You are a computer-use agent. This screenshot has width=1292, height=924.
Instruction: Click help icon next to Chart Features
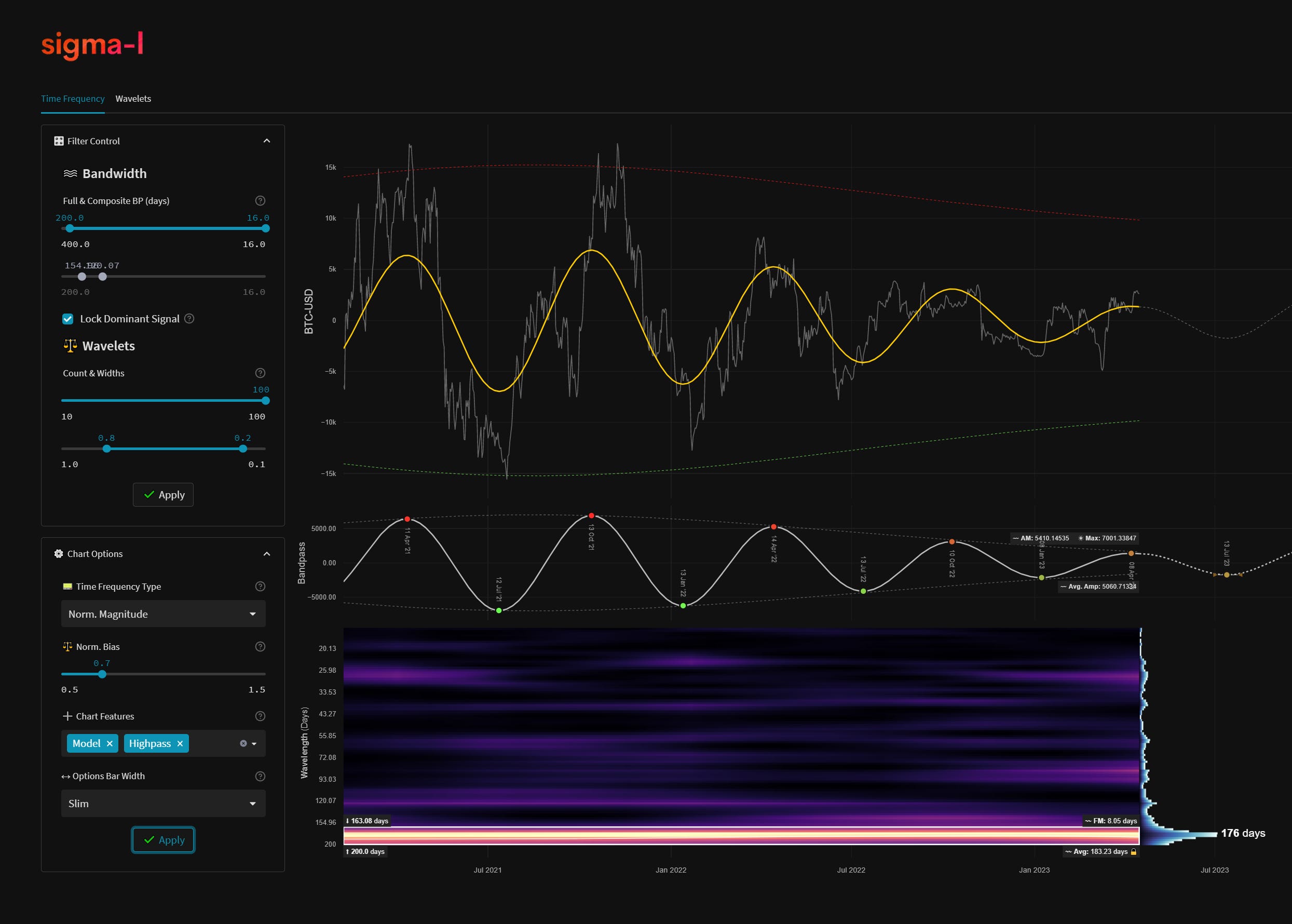[260, 716]
